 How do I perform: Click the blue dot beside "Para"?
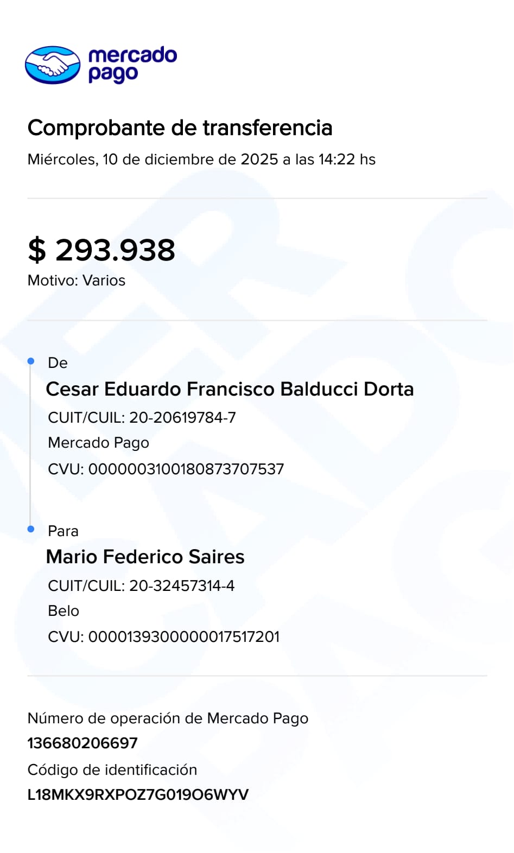[x=31, y=529]
